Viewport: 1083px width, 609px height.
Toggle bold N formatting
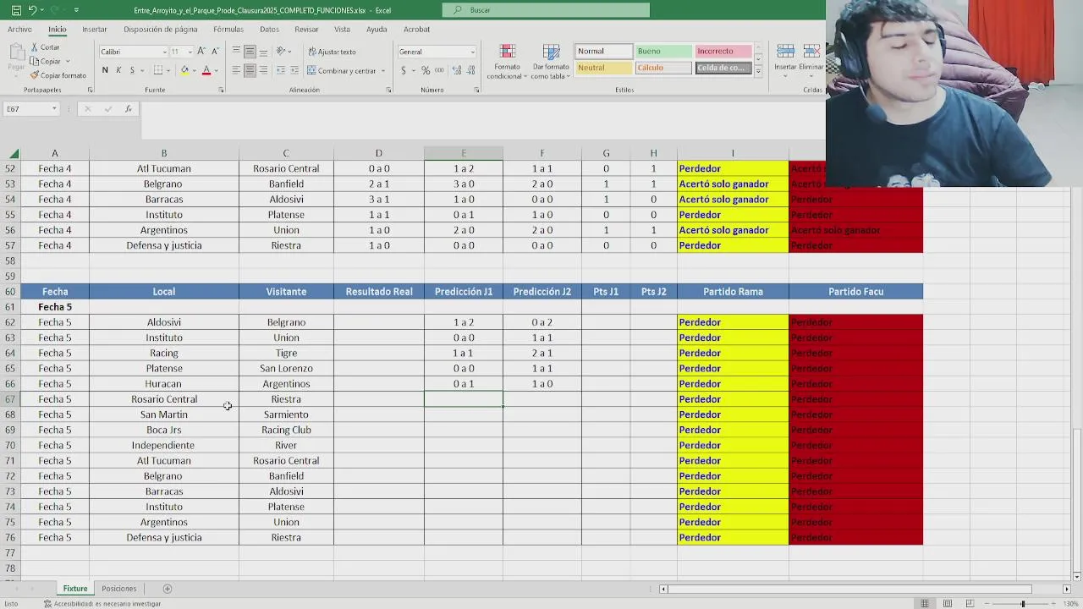tap(105, 70)
